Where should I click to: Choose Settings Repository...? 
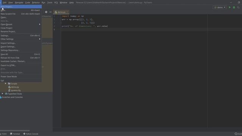coord(21,50)
